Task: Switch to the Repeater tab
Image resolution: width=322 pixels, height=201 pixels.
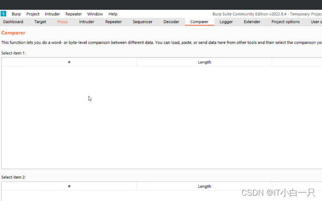Action: pos(113,22)
